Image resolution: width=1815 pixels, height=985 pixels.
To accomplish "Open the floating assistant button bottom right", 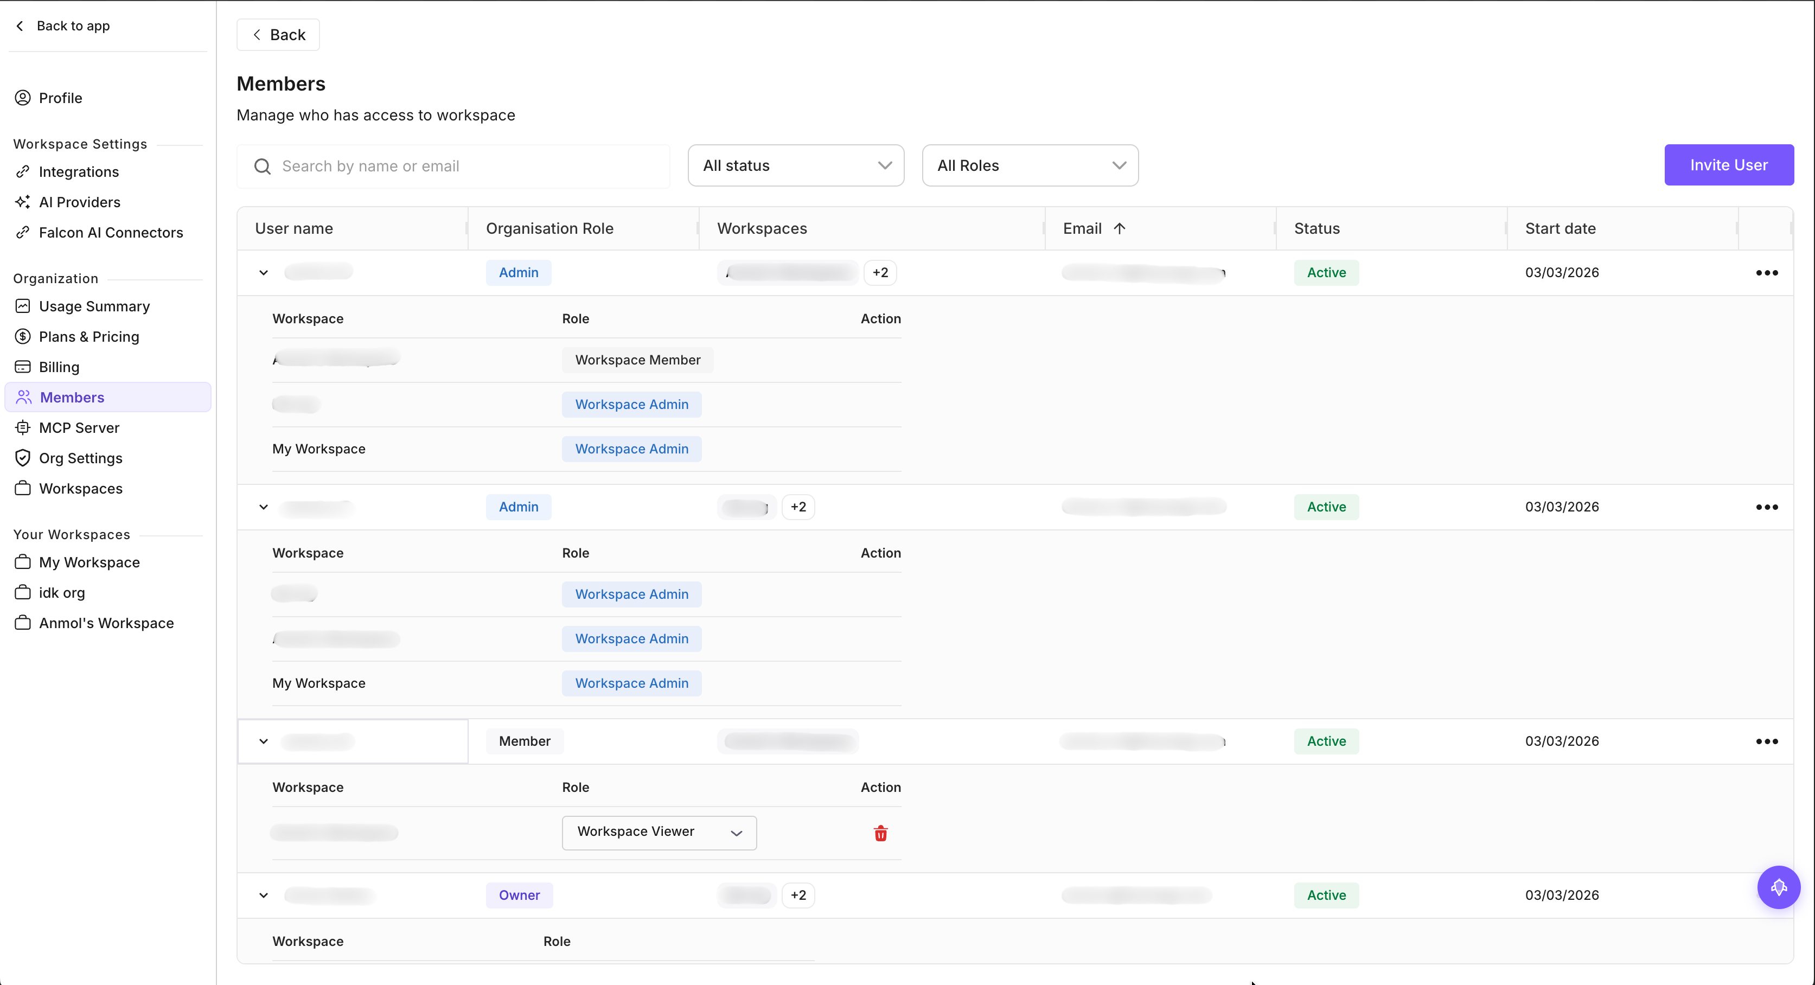I will point(1779,888).
